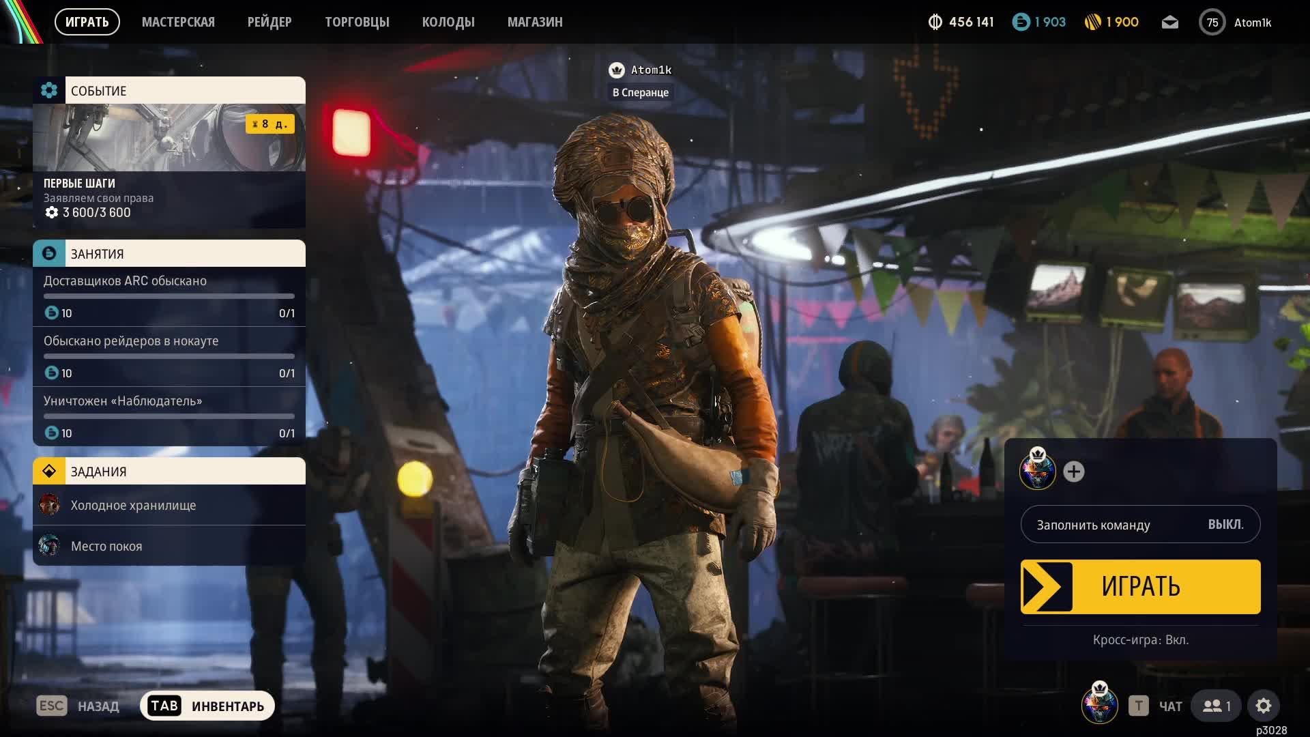This screenshot has width=1310, height=737.
Task: Open the mail inbox icon
Action: tap(1169, 23)
